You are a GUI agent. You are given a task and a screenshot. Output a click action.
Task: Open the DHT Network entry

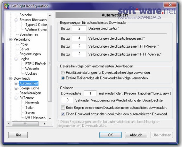tap(35, 117)
